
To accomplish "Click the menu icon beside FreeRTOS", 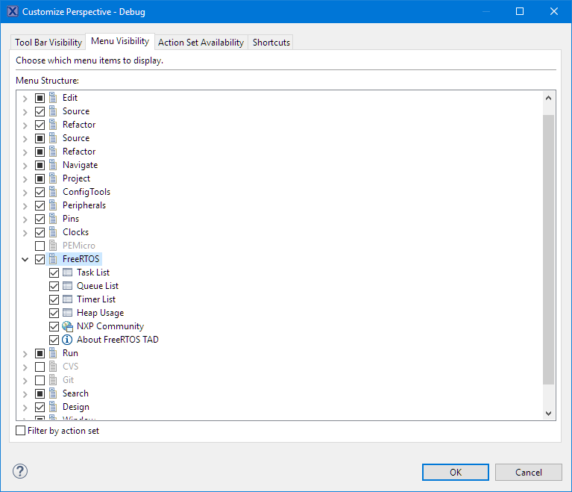I will (53, 259).
